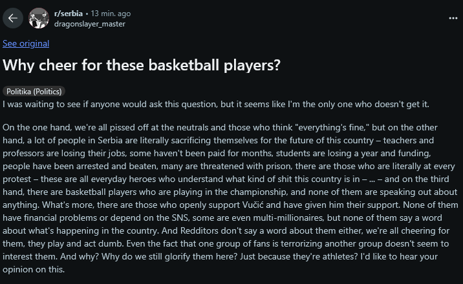The width and height of the screenshot is (463, 284).
Task: Select the "Politika (Politics)" flair tag
Action: [34, 92]
